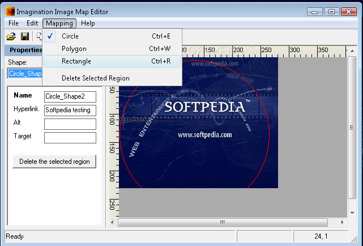Click the Open file toolbar icon
Screen dimensions: 363x246
click(x=11, y=36)
